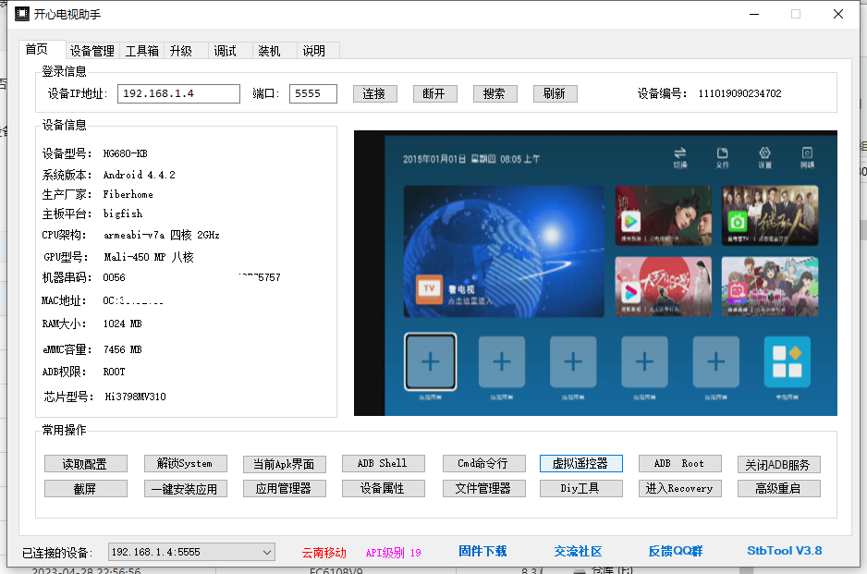Open the Diy工具 button
This screenshot has width=867, height=574.
pyautogui.click(x=581, y=488)
